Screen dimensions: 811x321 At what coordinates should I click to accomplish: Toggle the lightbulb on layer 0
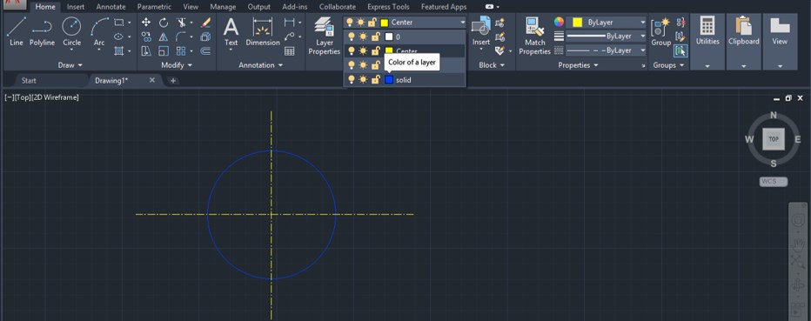[352, 37]
